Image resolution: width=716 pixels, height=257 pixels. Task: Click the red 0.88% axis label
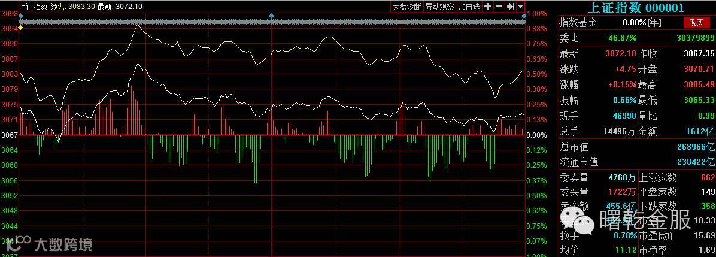536,28
